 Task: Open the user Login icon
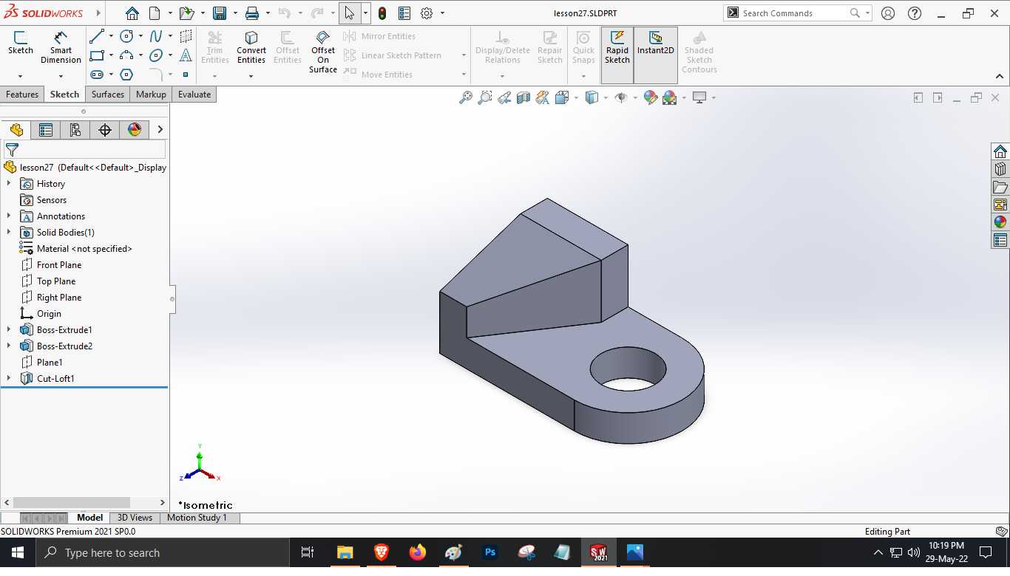(x=888, y=13)
